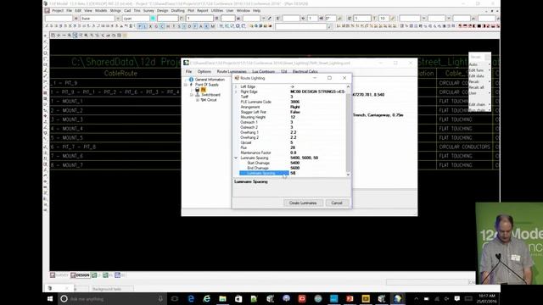This screenshot has height=305, width=543.
Task: Toggle the L snap button
Action: click(145, 26)
